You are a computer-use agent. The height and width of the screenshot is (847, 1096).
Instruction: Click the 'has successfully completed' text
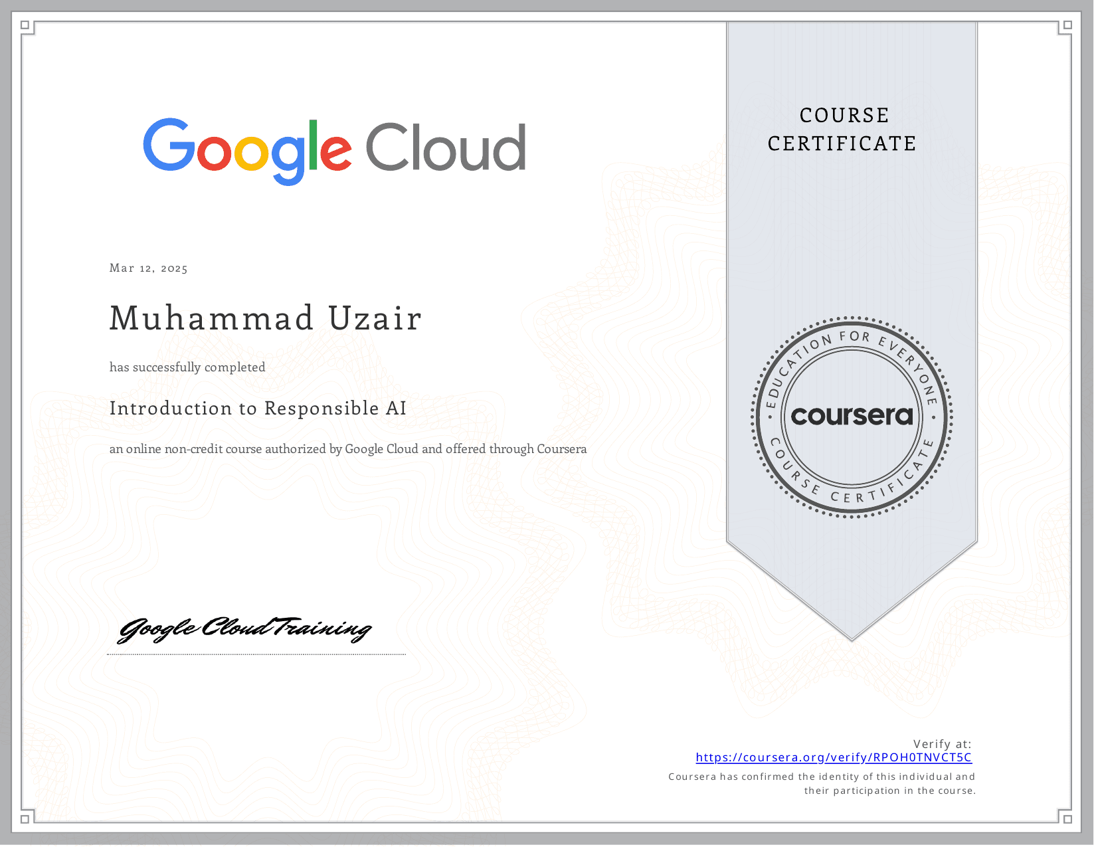pos(187,367)
